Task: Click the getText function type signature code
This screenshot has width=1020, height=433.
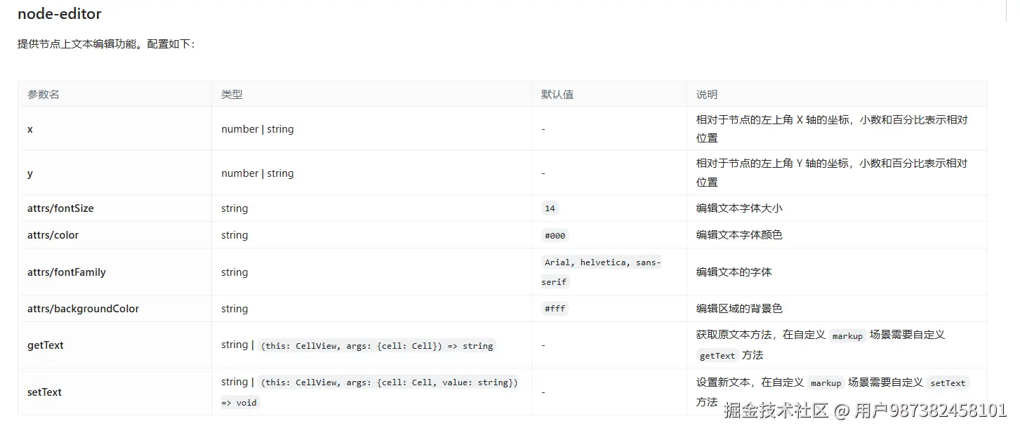Action: click(x=376, y=346)
